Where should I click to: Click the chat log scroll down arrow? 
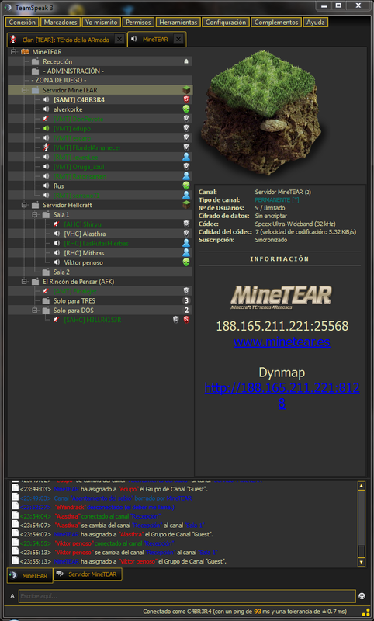tap(361, 561)
